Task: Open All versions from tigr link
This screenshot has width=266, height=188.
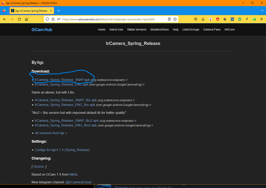Action: point(51,133)
